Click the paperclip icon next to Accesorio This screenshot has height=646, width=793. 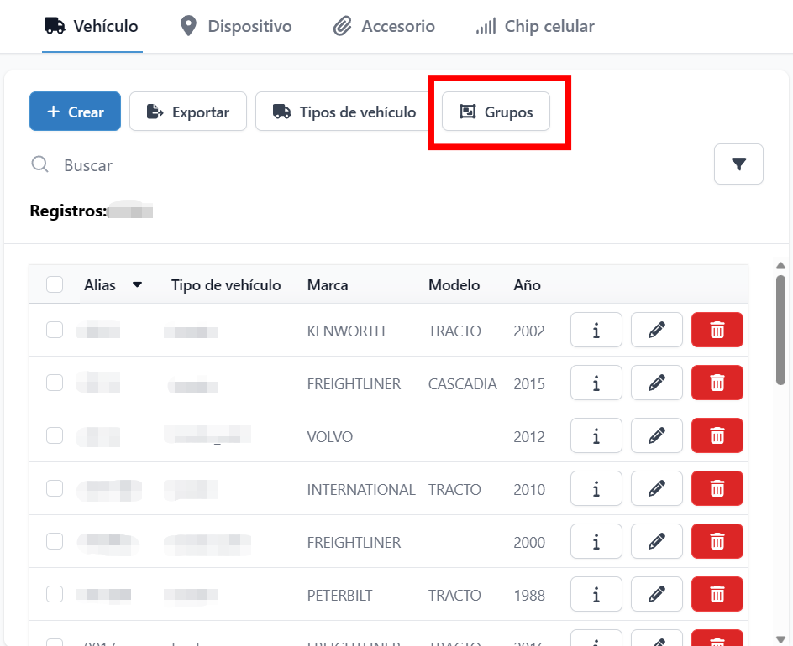[x=343, y=25]
